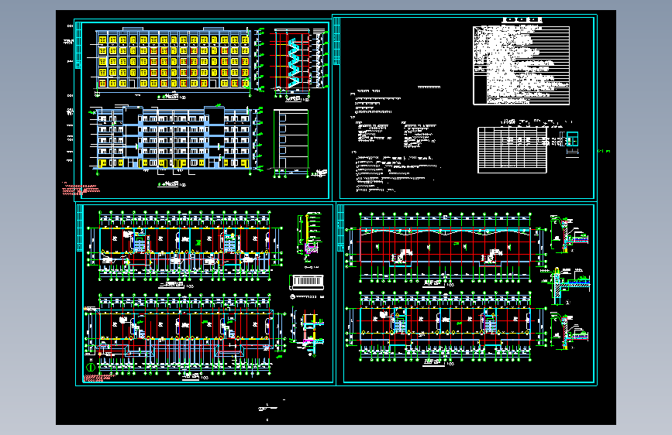The width and height of the screenshot is (672, 435).
Task: Click the roof plan with wavy cyan edge
Action: [x=445, y=247]
